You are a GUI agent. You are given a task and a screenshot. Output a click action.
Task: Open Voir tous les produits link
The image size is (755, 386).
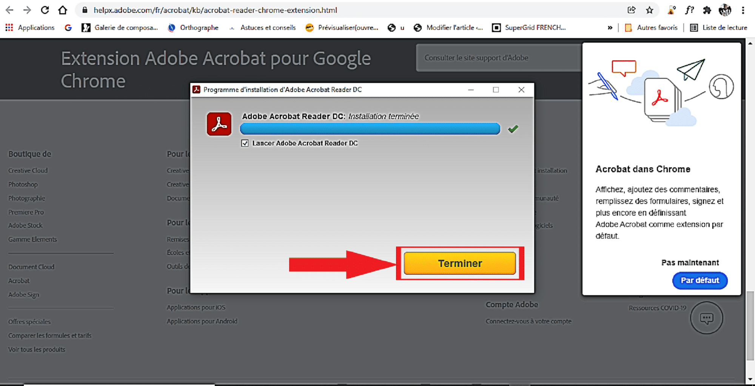click(x=37, y=349)
